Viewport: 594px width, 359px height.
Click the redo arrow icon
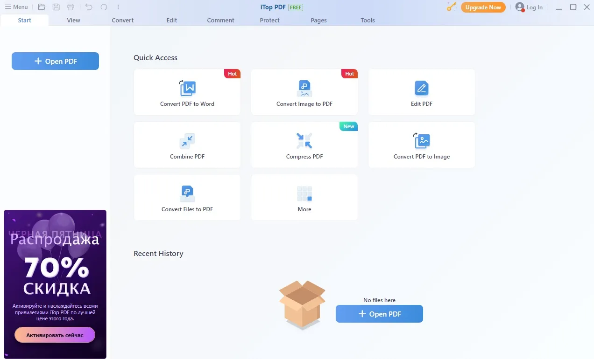tap(104, 7)
